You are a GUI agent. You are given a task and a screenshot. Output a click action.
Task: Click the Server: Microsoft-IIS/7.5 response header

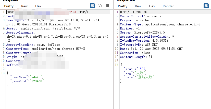[x=143, y=33]
